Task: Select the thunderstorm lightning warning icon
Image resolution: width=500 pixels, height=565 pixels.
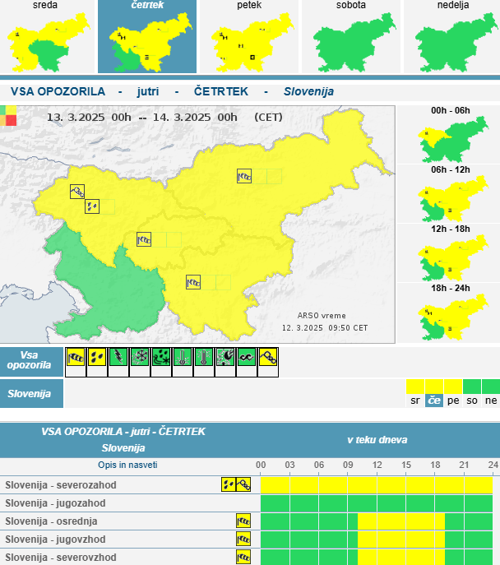Action: (x=118, y=357)
